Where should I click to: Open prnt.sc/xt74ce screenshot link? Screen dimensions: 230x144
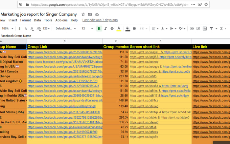pyautogui.click(x=144, y=101)
